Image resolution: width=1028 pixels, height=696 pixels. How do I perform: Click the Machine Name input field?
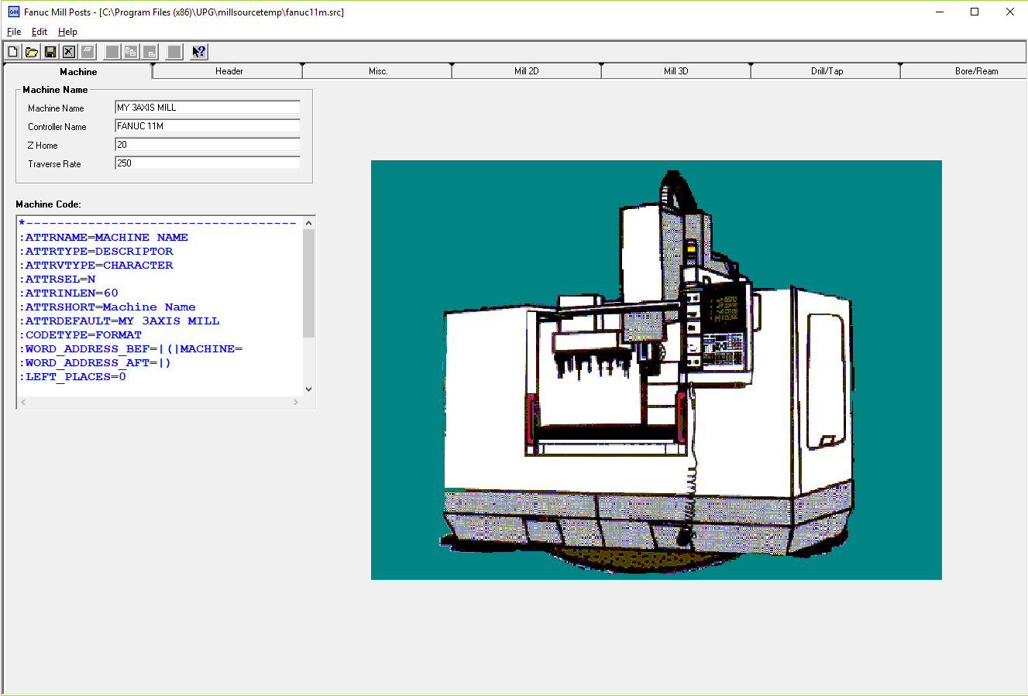tap(207, 108)
